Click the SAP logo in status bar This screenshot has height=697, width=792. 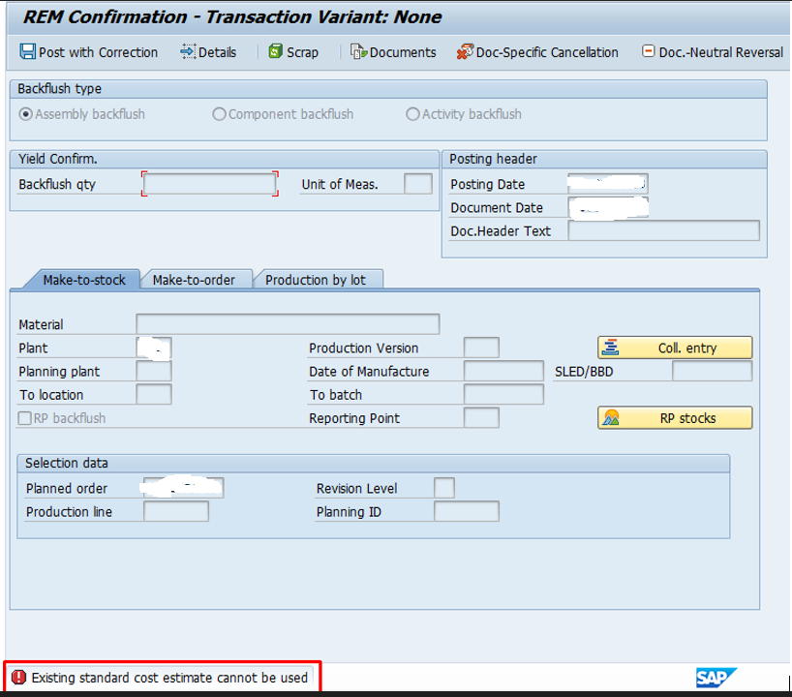point(716,678)
